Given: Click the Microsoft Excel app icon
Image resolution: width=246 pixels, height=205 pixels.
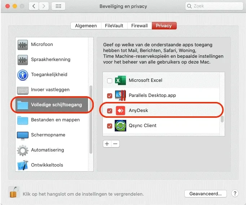Looking at the screenshot, I should (120, 80).
